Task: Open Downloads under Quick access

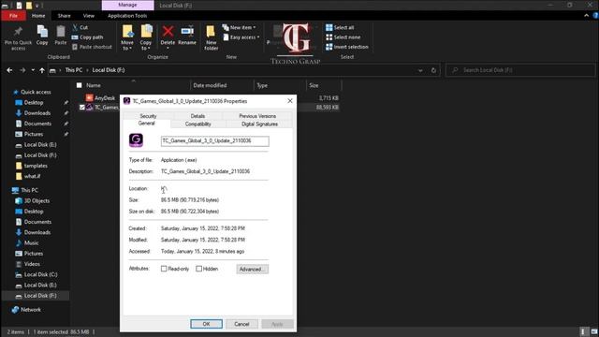Action: 37,113
